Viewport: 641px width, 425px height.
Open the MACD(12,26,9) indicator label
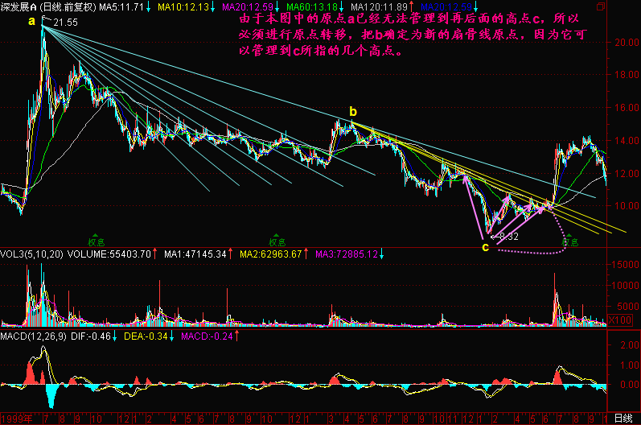(x=34, y=336)
